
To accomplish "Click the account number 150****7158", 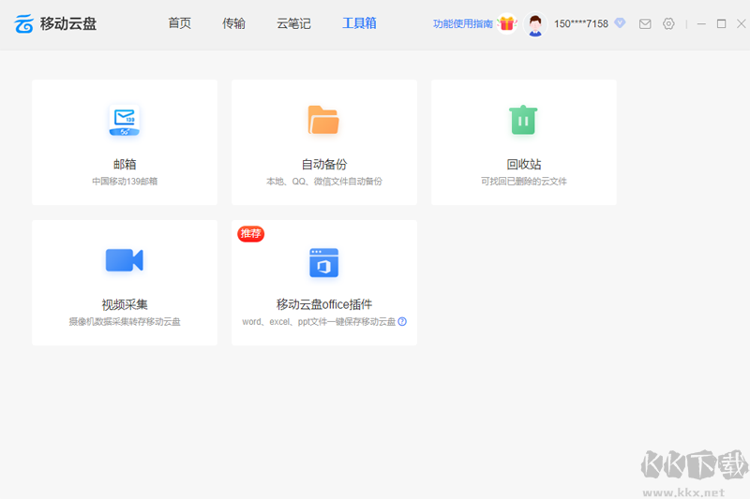I will (581, 23).
